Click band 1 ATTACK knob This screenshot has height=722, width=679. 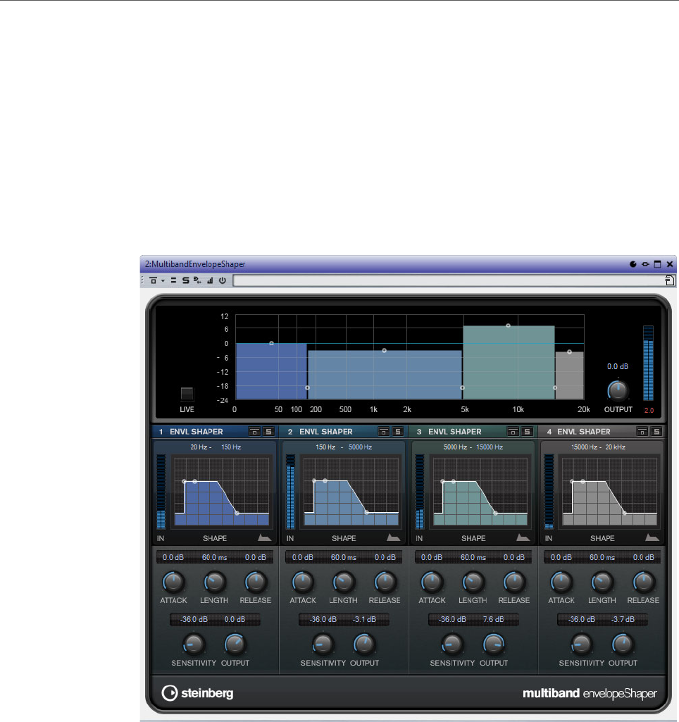coord(173,582)
